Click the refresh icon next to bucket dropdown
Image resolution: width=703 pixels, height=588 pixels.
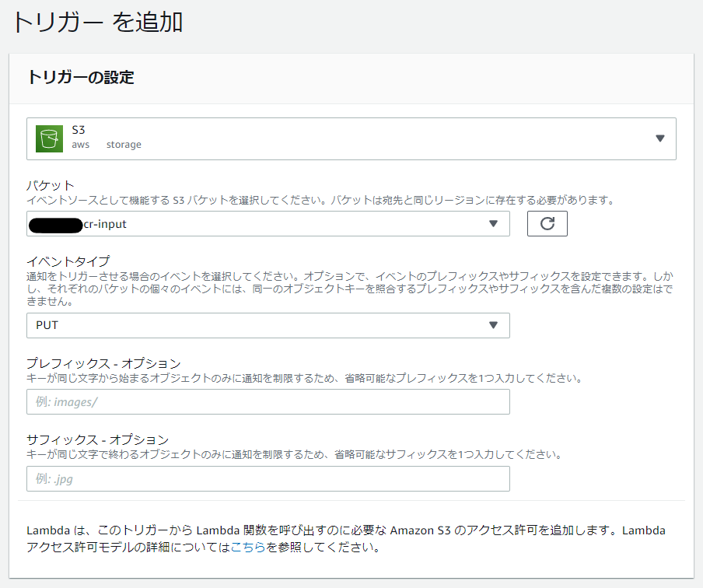(x=547, y=223)
